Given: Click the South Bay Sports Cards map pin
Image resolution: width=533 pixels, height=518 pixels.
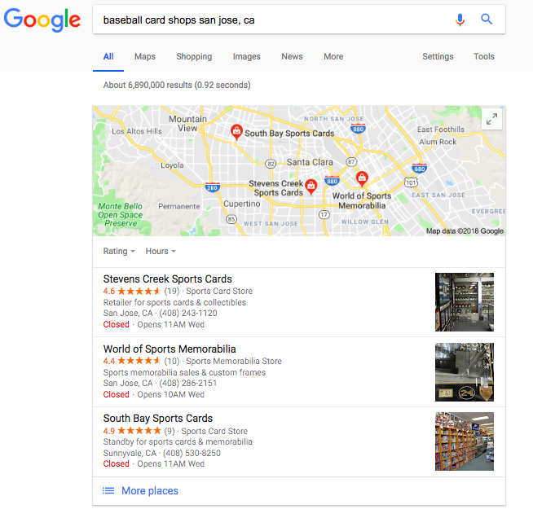Looking at the screenshot, I should [x=236, y=132].
